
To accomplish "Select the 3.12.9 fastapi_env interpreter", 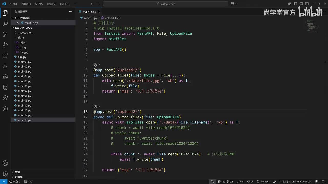I will coord(295,181).
